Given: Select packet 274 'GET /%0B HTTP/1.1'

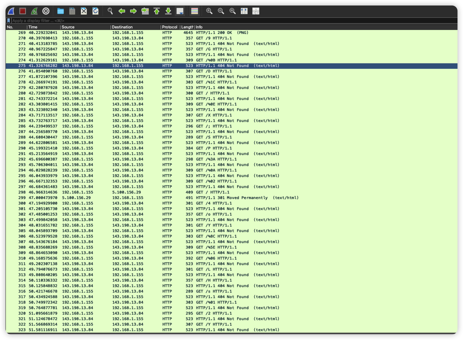Looking at the screenshot, I should [x=231, y=60].
